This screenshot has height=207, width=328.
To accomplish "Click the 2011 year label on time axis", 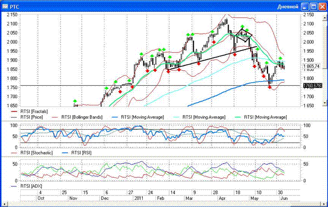I will click(x=139, y=198).
